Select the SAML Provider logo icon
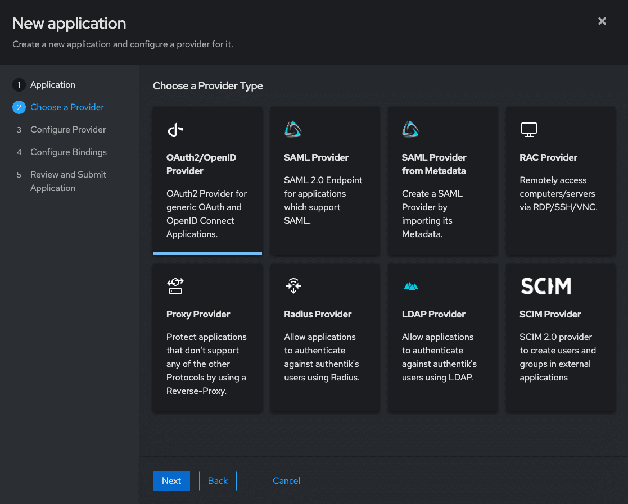The height and width of the screenshot is (504, 628). [x=293, y=130]
